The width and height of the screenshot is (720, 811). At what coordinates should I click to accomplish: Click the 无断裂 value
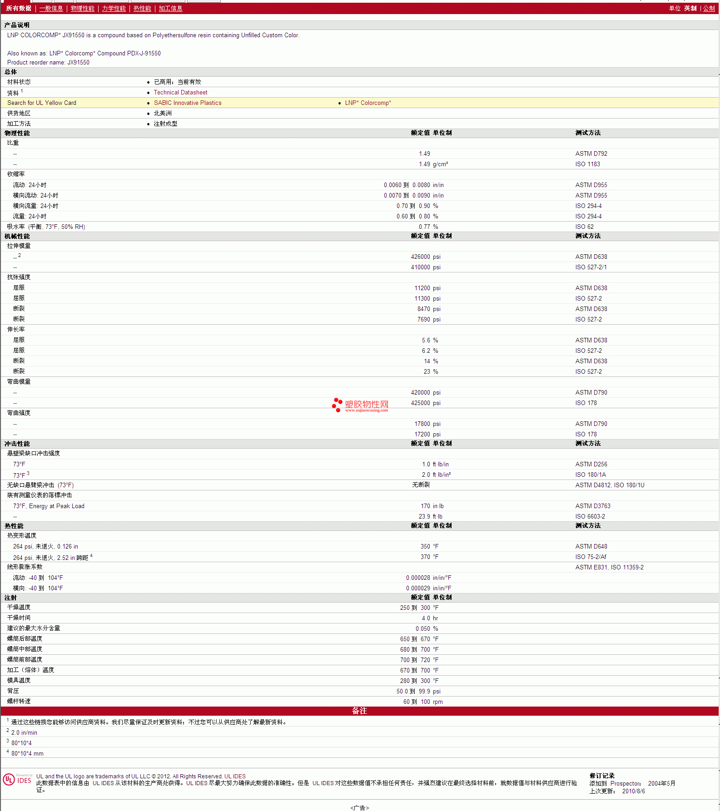tap(421, 485)
